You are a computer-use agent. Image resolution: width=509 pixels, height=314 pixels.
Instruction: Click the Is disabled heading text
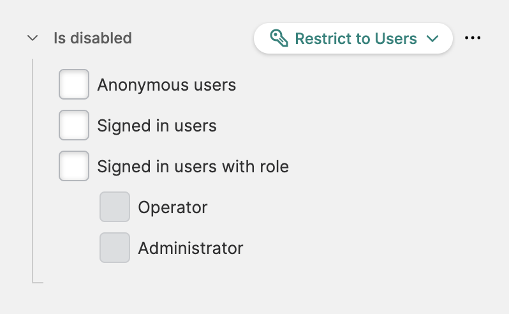point(92,38)
